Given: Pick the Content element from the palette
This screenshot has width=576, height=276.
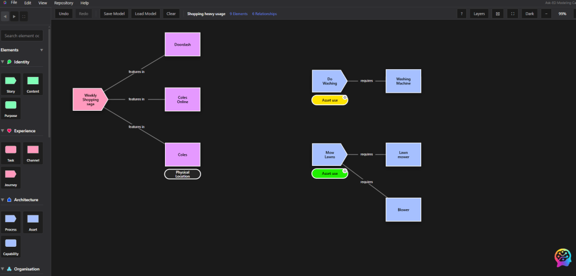Looking at the screenshot, I should (x=33, y=82).
